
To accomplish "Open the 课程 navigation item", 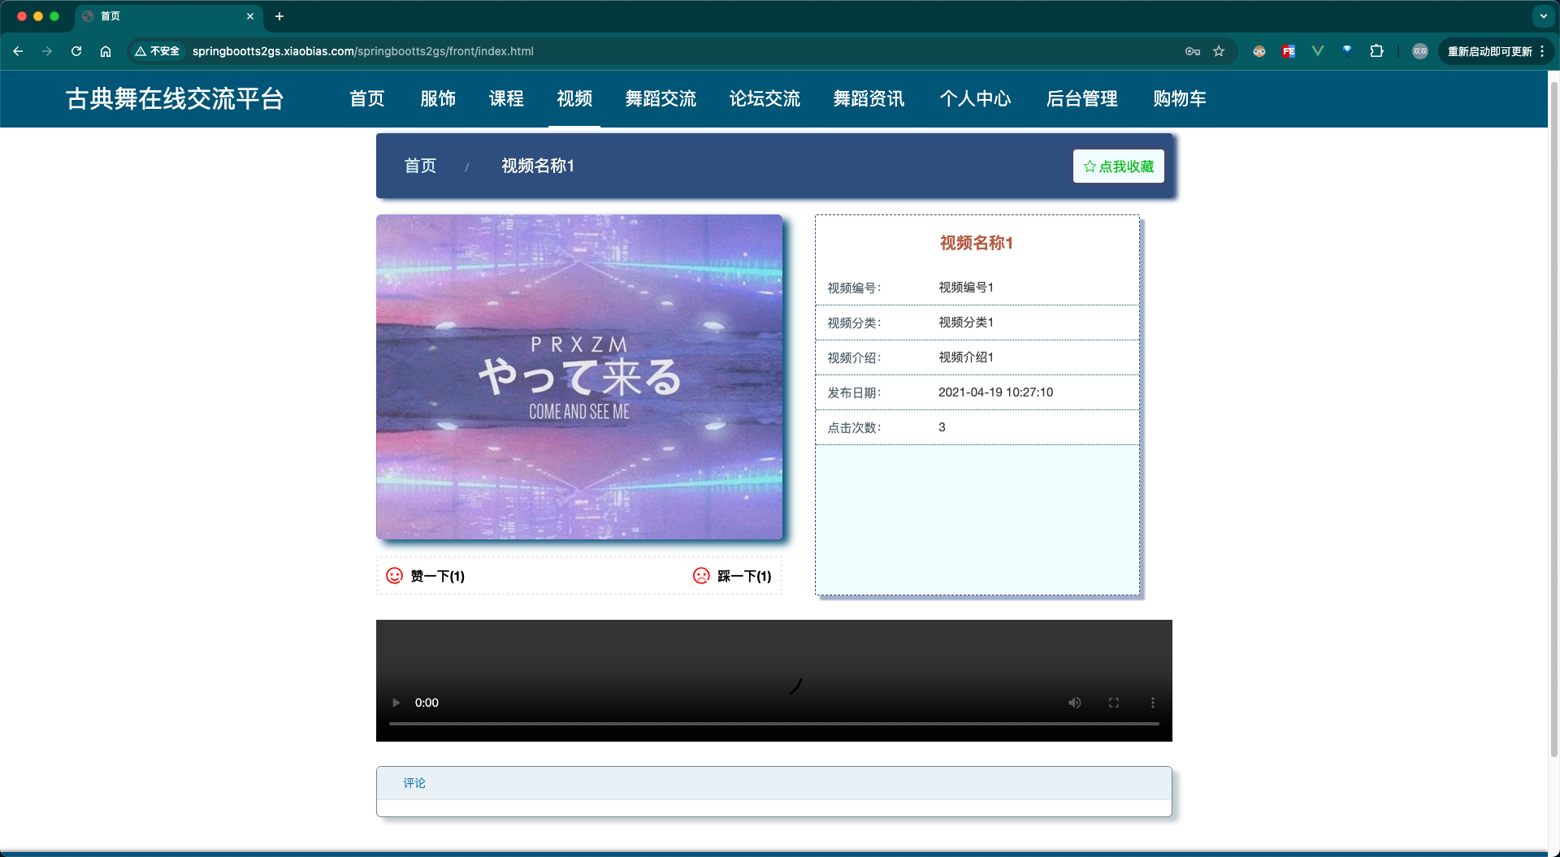I will click(x=506, y=99).
